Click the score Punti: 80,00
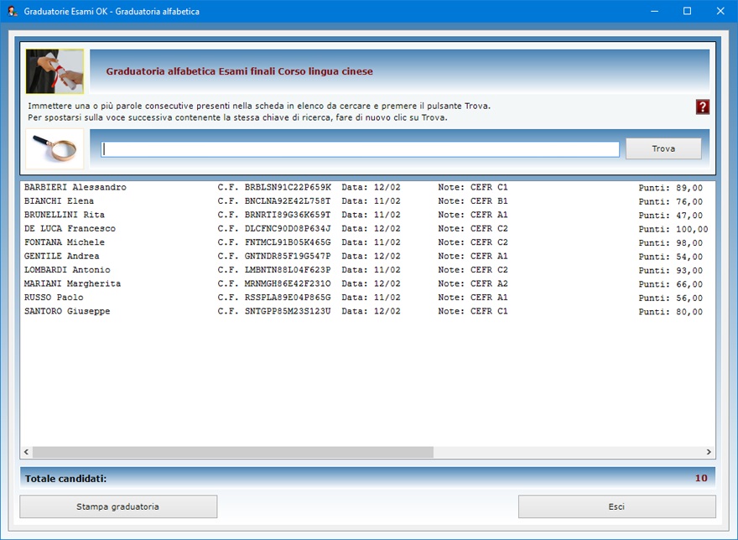738x540 pixels. coord(671,312)
